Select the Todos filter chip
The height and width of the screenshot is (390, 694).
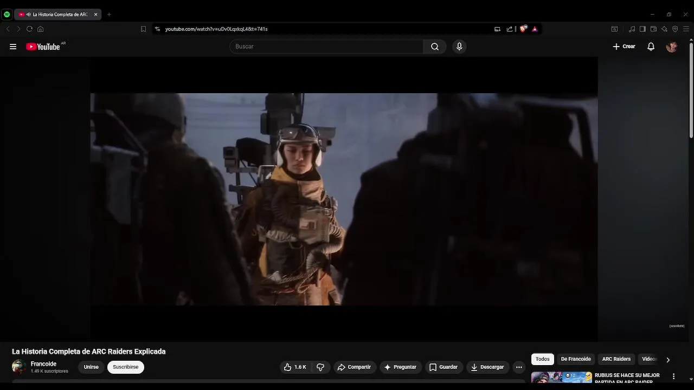click(542, 359)
